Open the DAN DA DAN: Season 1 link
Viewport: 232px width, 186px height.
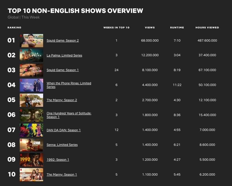tap(64, 130)
